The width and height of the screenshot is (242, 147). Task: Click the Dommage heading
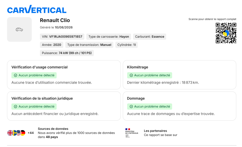pyautogui.click(x=136, y=98)
